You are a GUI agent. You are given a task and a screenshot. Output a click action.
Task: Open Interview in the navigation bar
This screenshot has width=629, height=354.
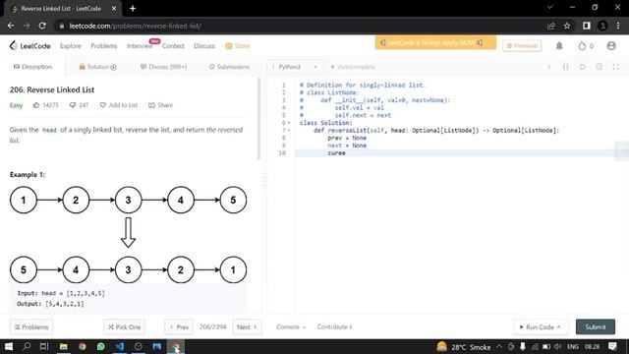click(140, 46)
